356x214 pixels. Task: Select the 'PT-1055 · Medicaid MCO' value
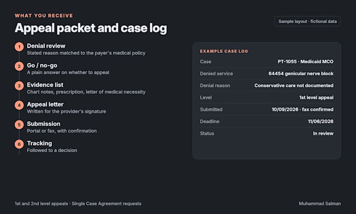tap(306, 62)
